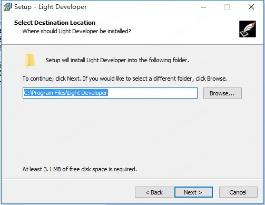Click the 'Setup - Light Developer' title bar text
265x205 pixels.
[x=51, y=7]
